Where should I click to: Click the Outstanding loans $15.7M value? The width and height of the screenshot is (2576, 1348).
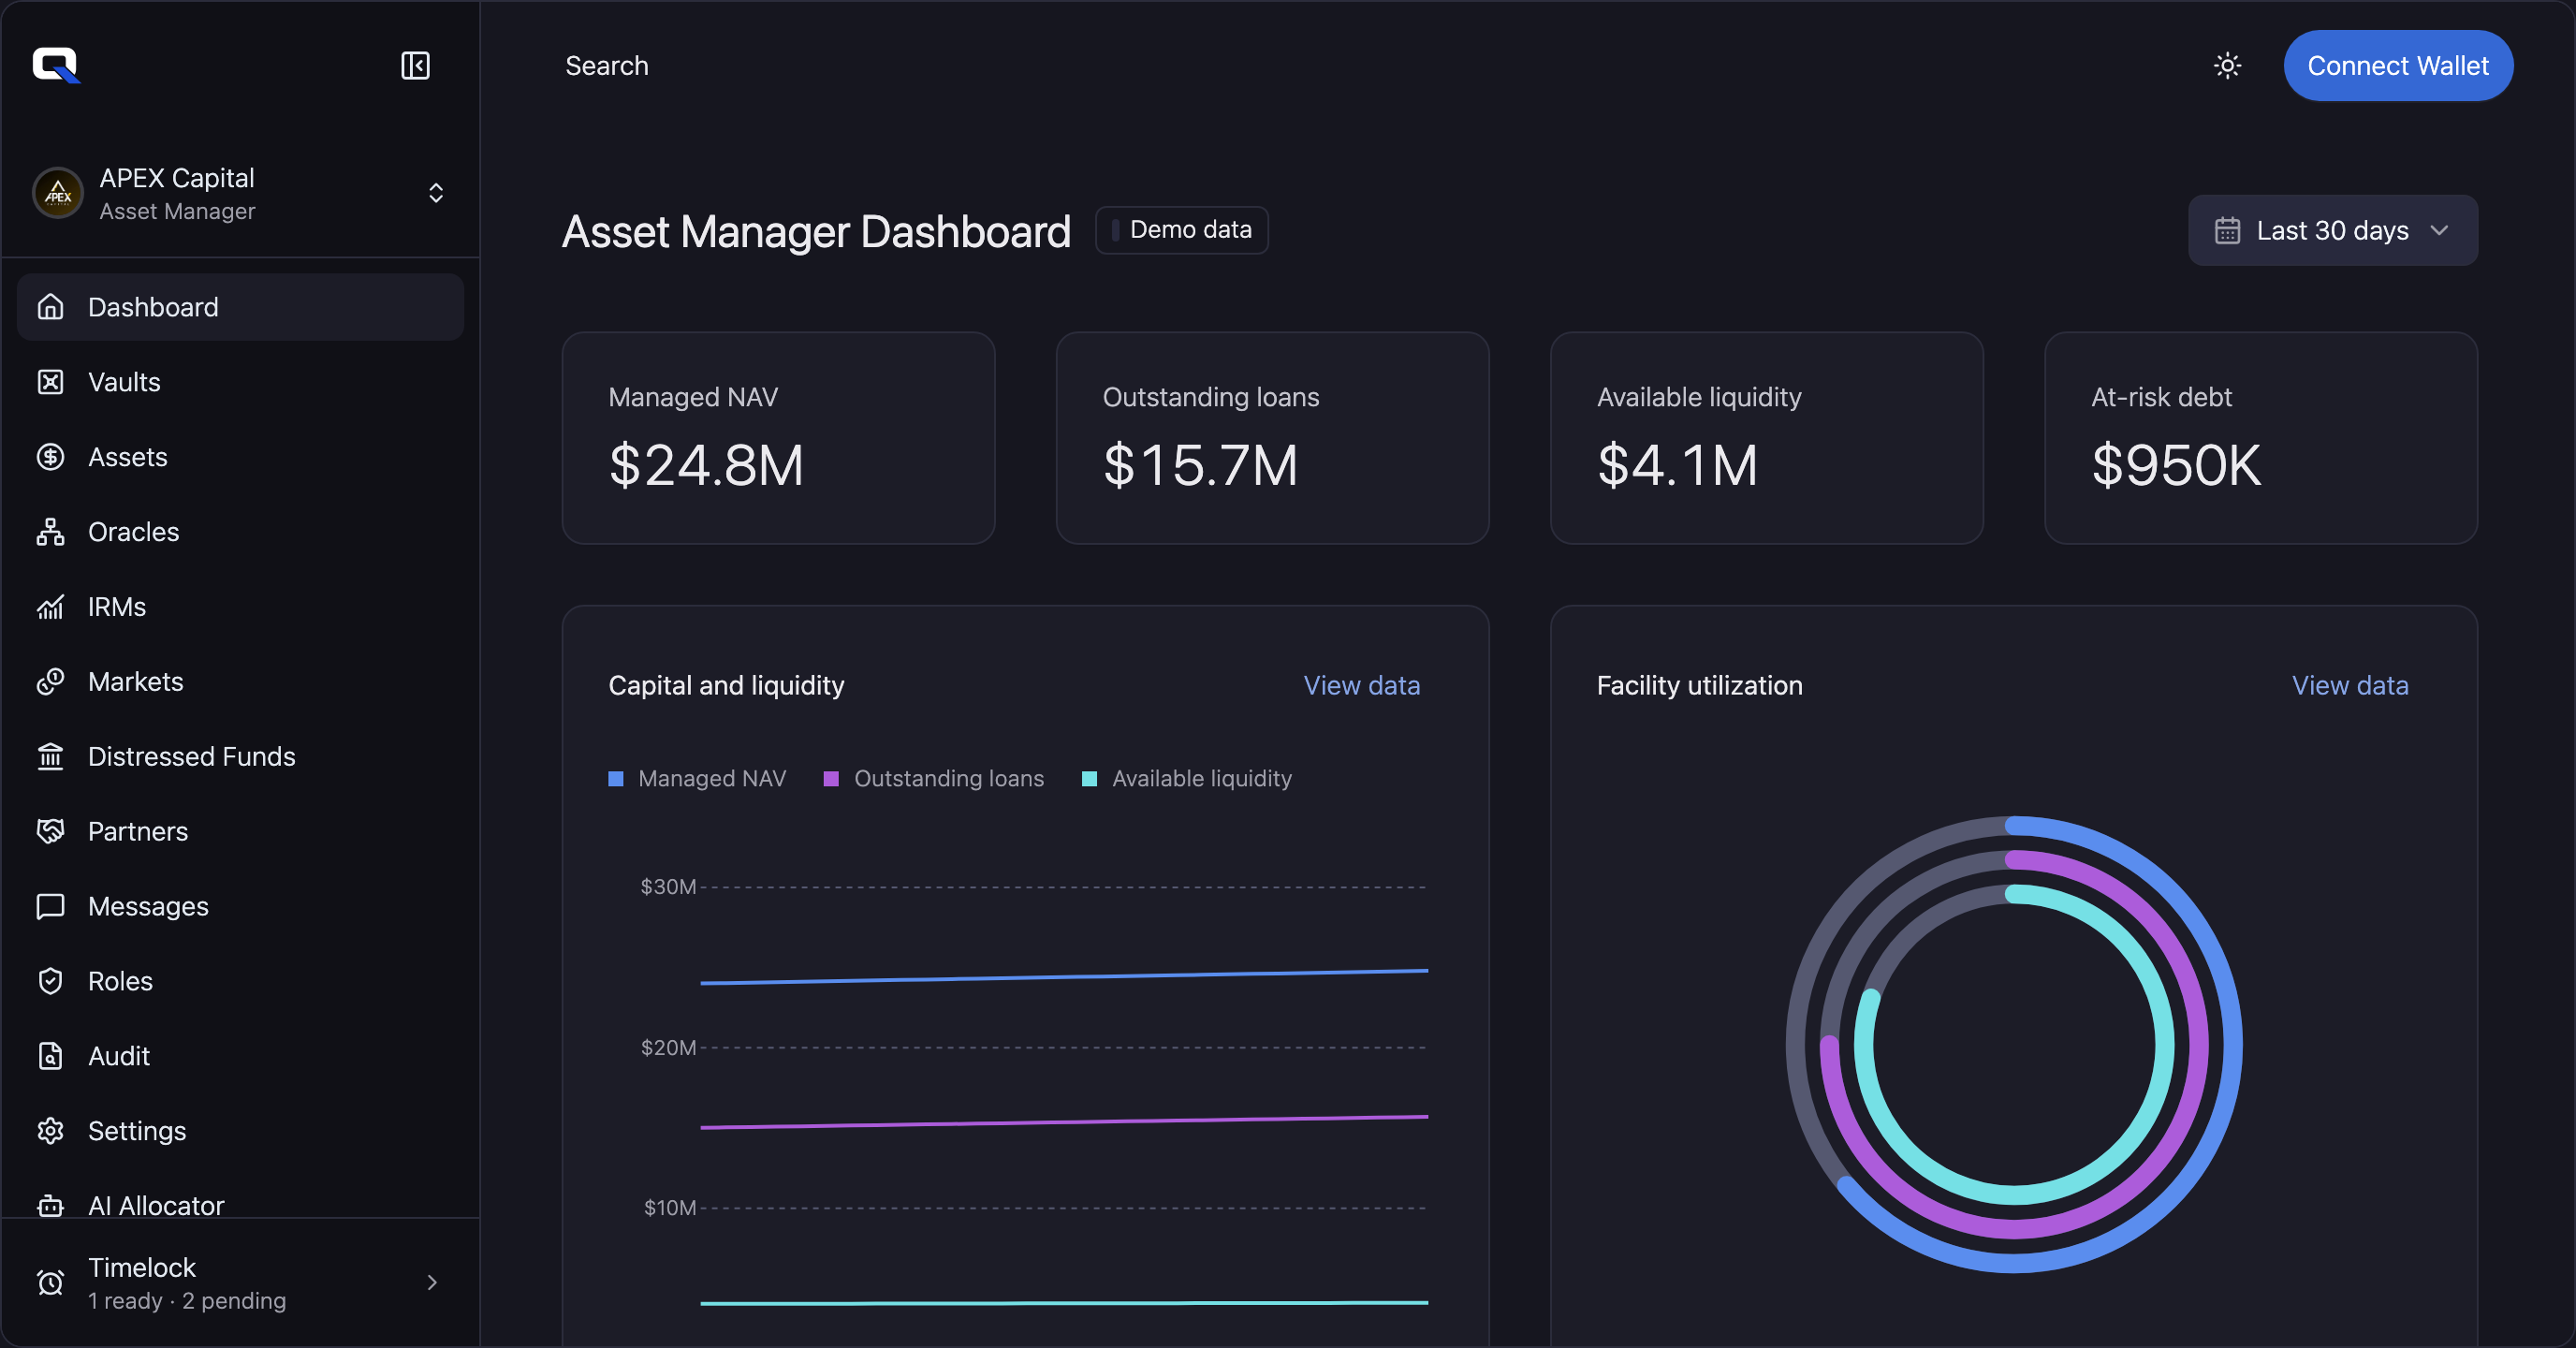[x=1200, y=465]
